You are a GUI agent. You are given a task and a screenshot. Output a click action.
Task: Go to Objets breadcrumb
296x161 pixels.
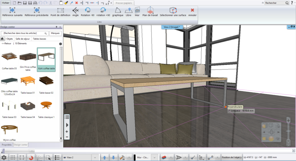pyautogui.click(x=10, y=39)
